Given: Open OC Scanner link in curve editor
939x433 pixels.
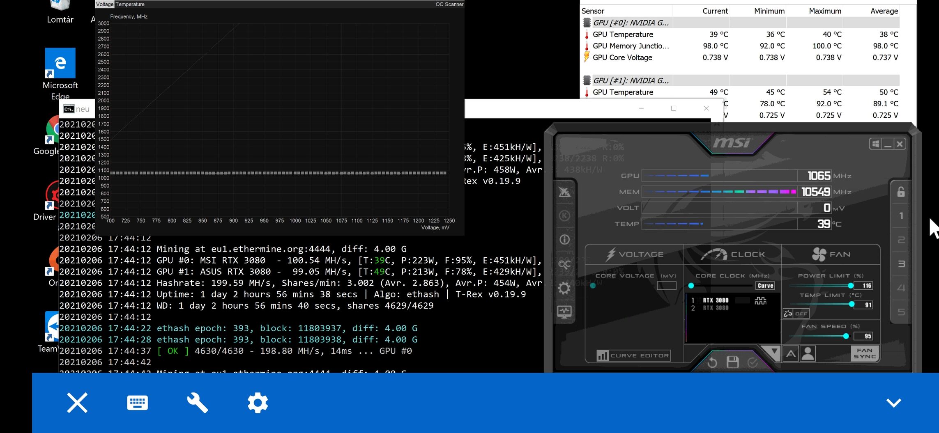Looking at the screenshot, I should (449, 4).
